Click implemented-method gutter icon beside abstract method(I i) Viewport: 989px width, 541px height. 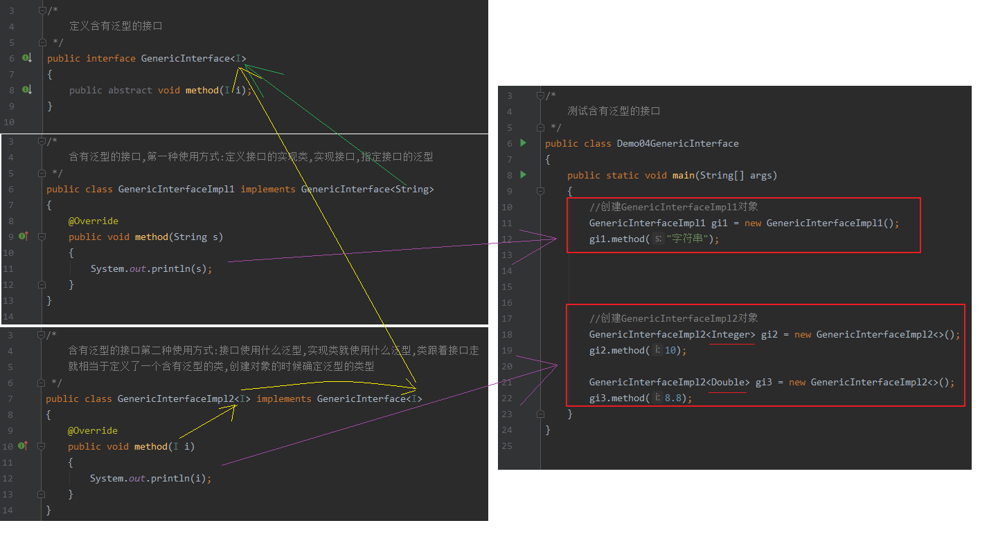click(27, 90)
